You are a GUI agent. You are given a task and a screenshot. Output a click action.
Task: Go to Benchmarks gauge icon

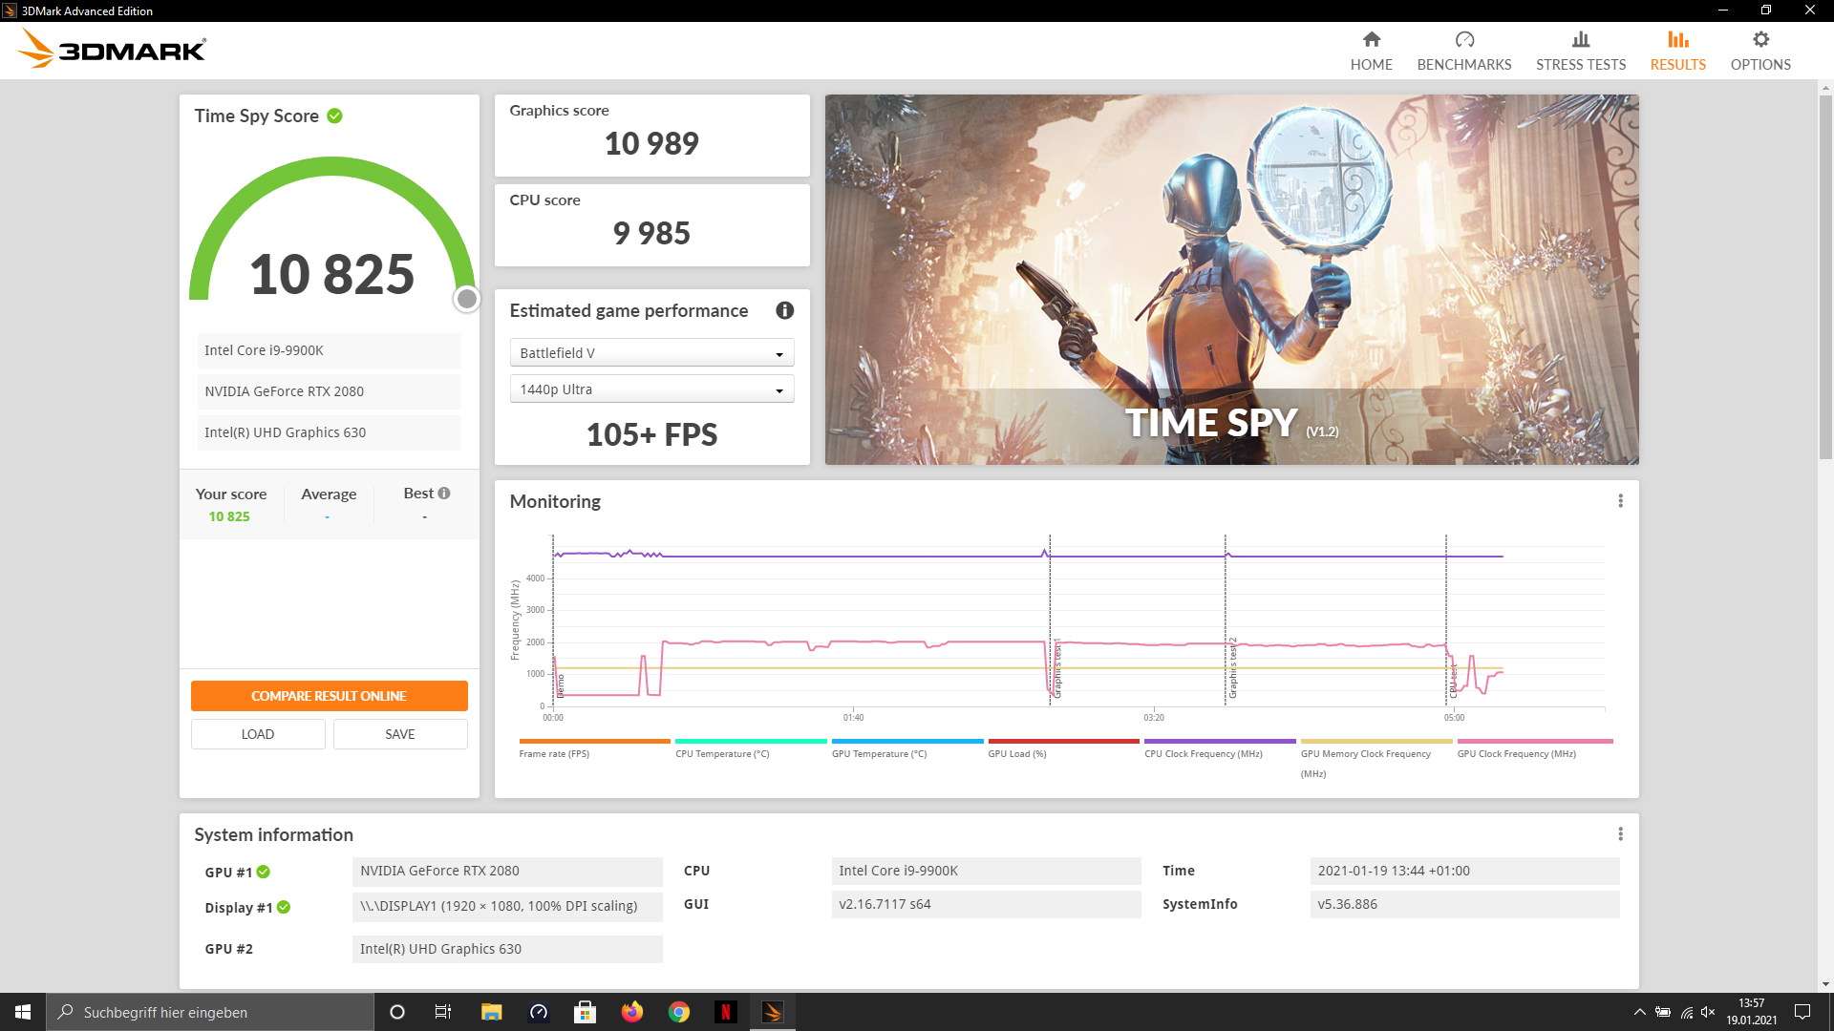pos(1463,40)
